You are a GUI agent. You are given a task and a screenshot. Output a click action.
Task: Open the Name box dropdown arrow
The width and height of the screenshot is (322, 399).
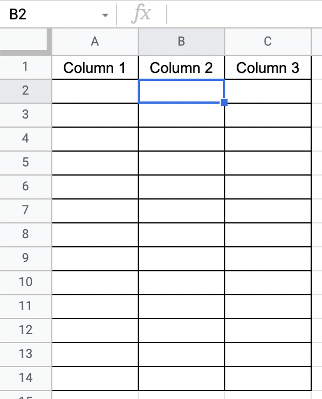(x=105, y=15)
